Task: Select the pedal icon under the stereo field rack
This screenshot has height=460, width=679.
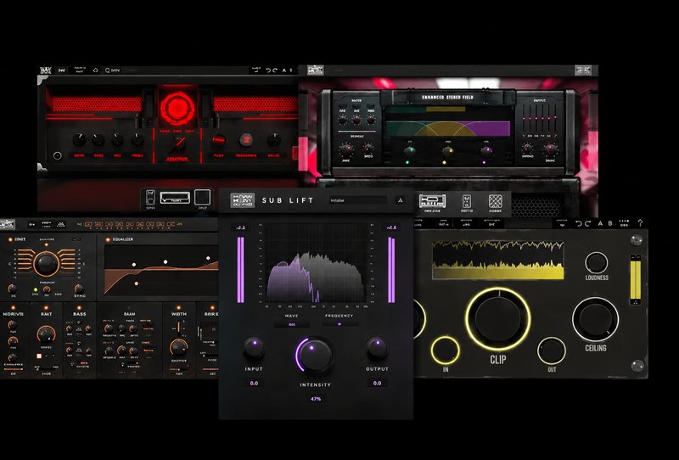Action: coord(467,202)
